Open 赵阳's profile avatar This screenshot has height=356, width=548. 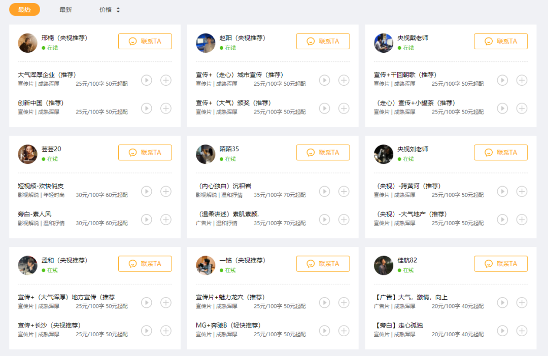(x=205, y=43)
